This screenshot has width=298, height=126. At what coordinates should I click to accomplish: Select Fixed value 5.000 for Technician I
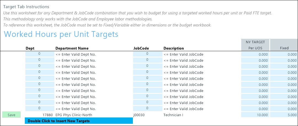click(x=284, y=115)
